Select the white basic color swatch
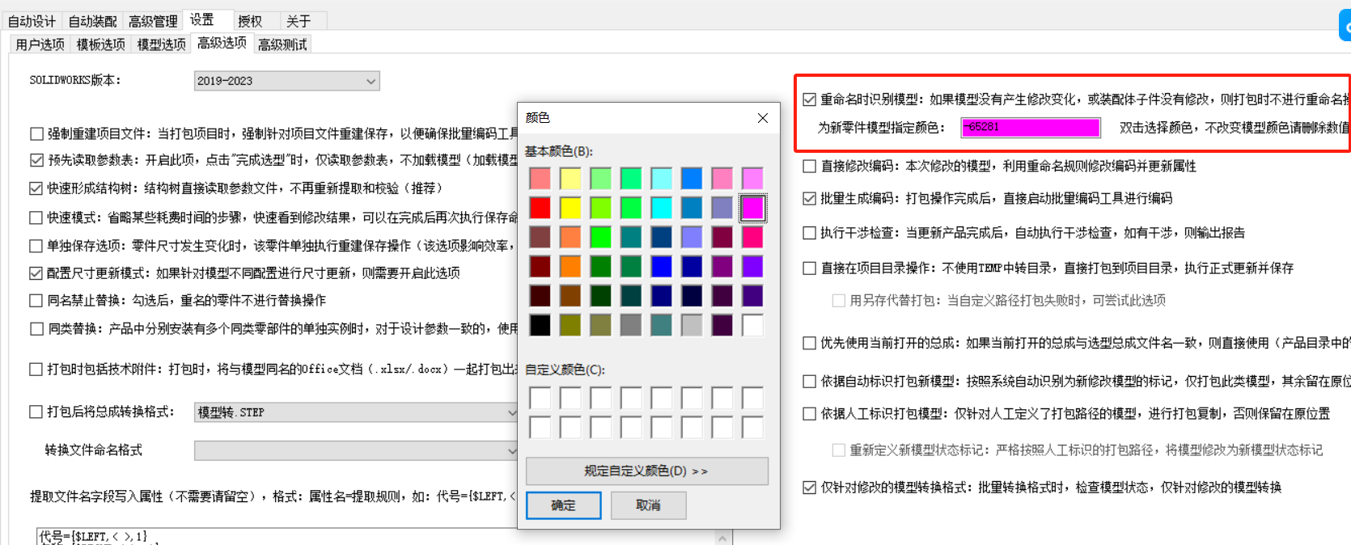1351x545 pixels. tap(752, 325)
